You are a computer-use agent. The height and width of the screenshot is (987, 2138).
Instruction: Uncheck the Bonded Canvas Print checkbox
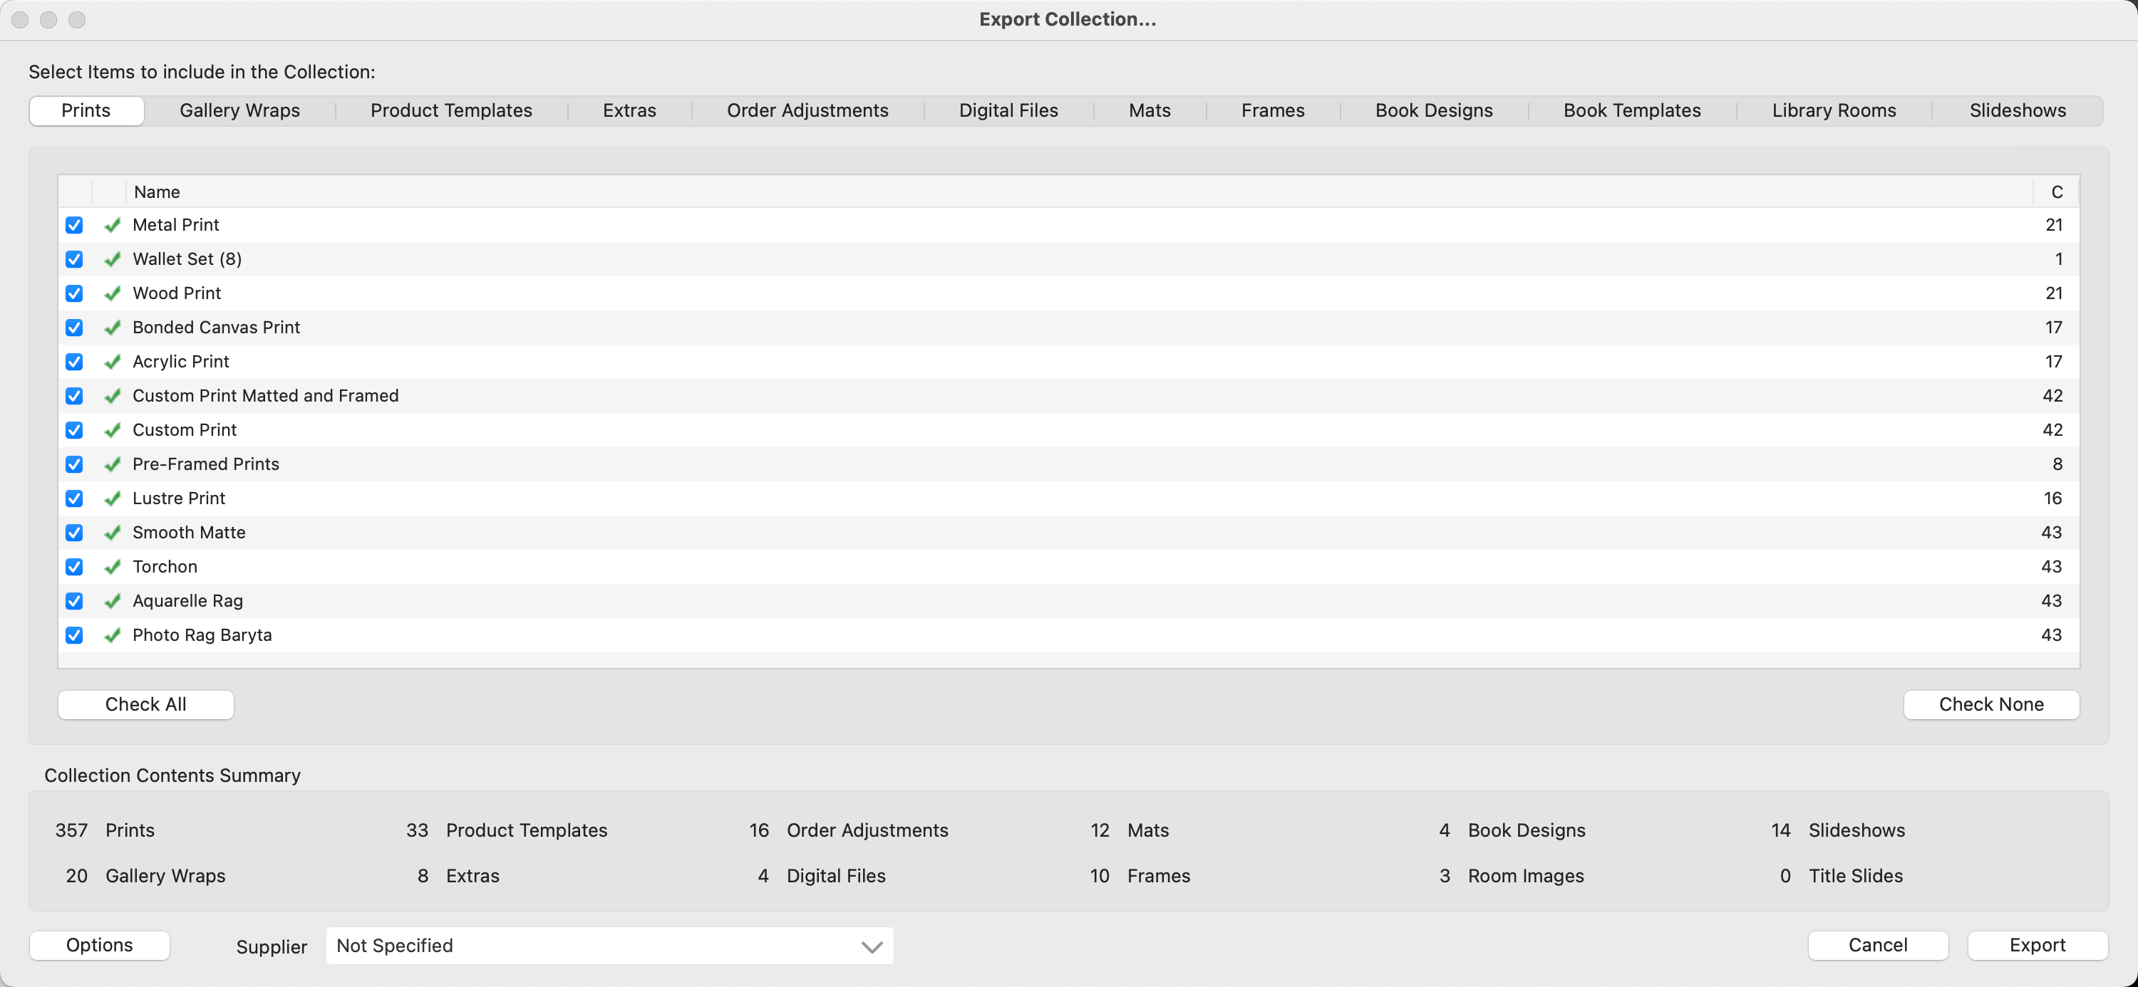[74, 328]
